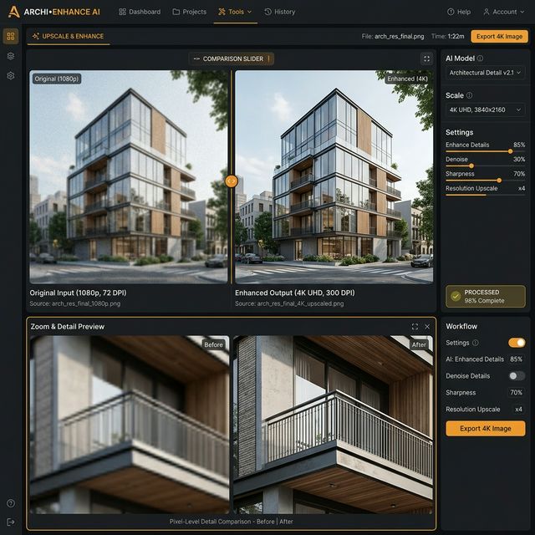Open the grid view sidebar icon
The image size is (535, 535).
point(11,36)
